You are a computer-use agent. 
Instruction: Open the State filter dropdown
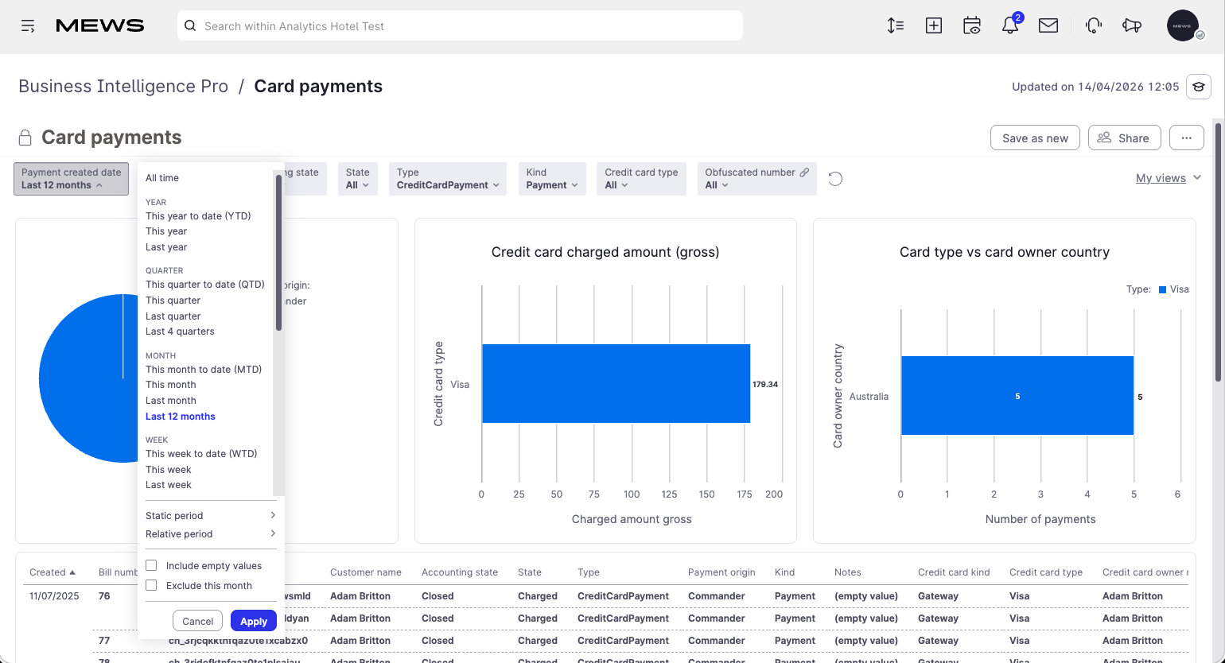point(357,179)
